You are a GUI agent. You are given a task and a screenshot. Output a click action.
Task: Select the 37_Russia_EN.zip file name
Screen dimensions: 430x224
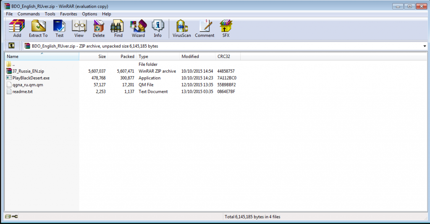28,71
